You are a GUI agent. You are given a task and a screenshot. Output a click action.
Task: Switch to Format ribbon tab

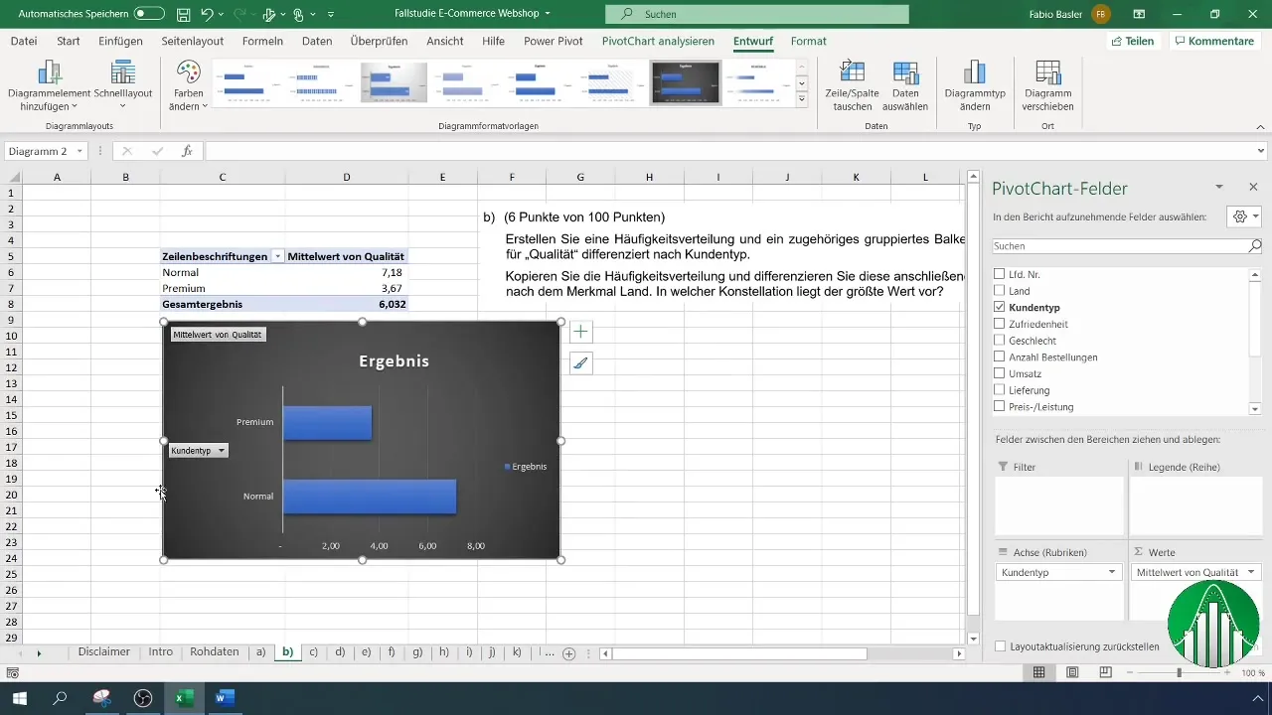pos(809,41)
